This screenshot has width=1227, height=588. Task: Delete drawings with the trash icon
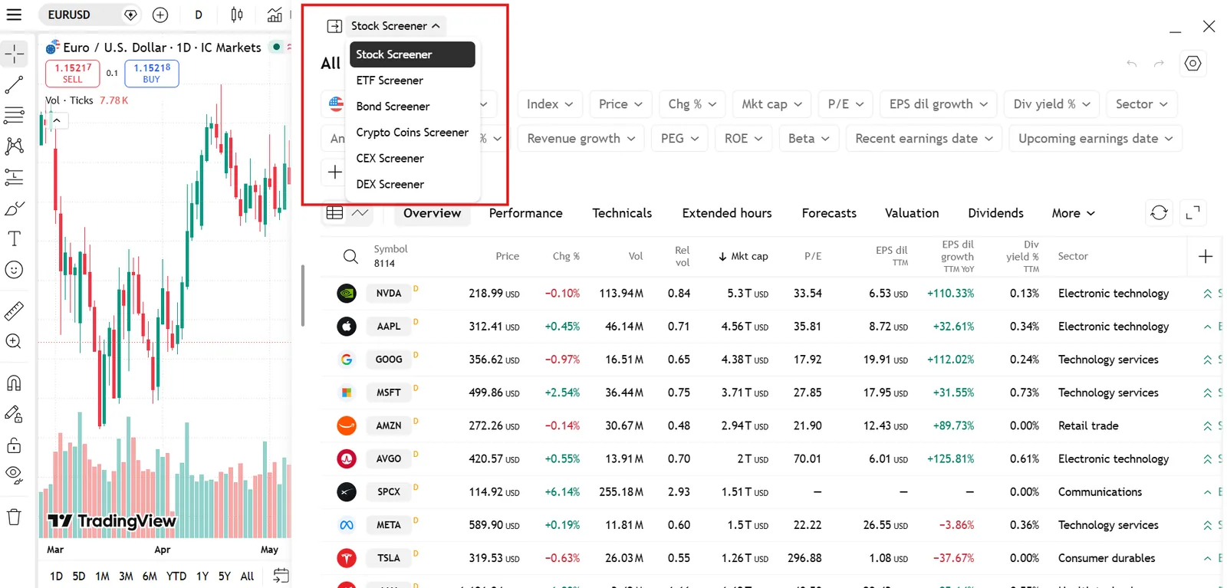pyautogui.click(x=14, y=517)
